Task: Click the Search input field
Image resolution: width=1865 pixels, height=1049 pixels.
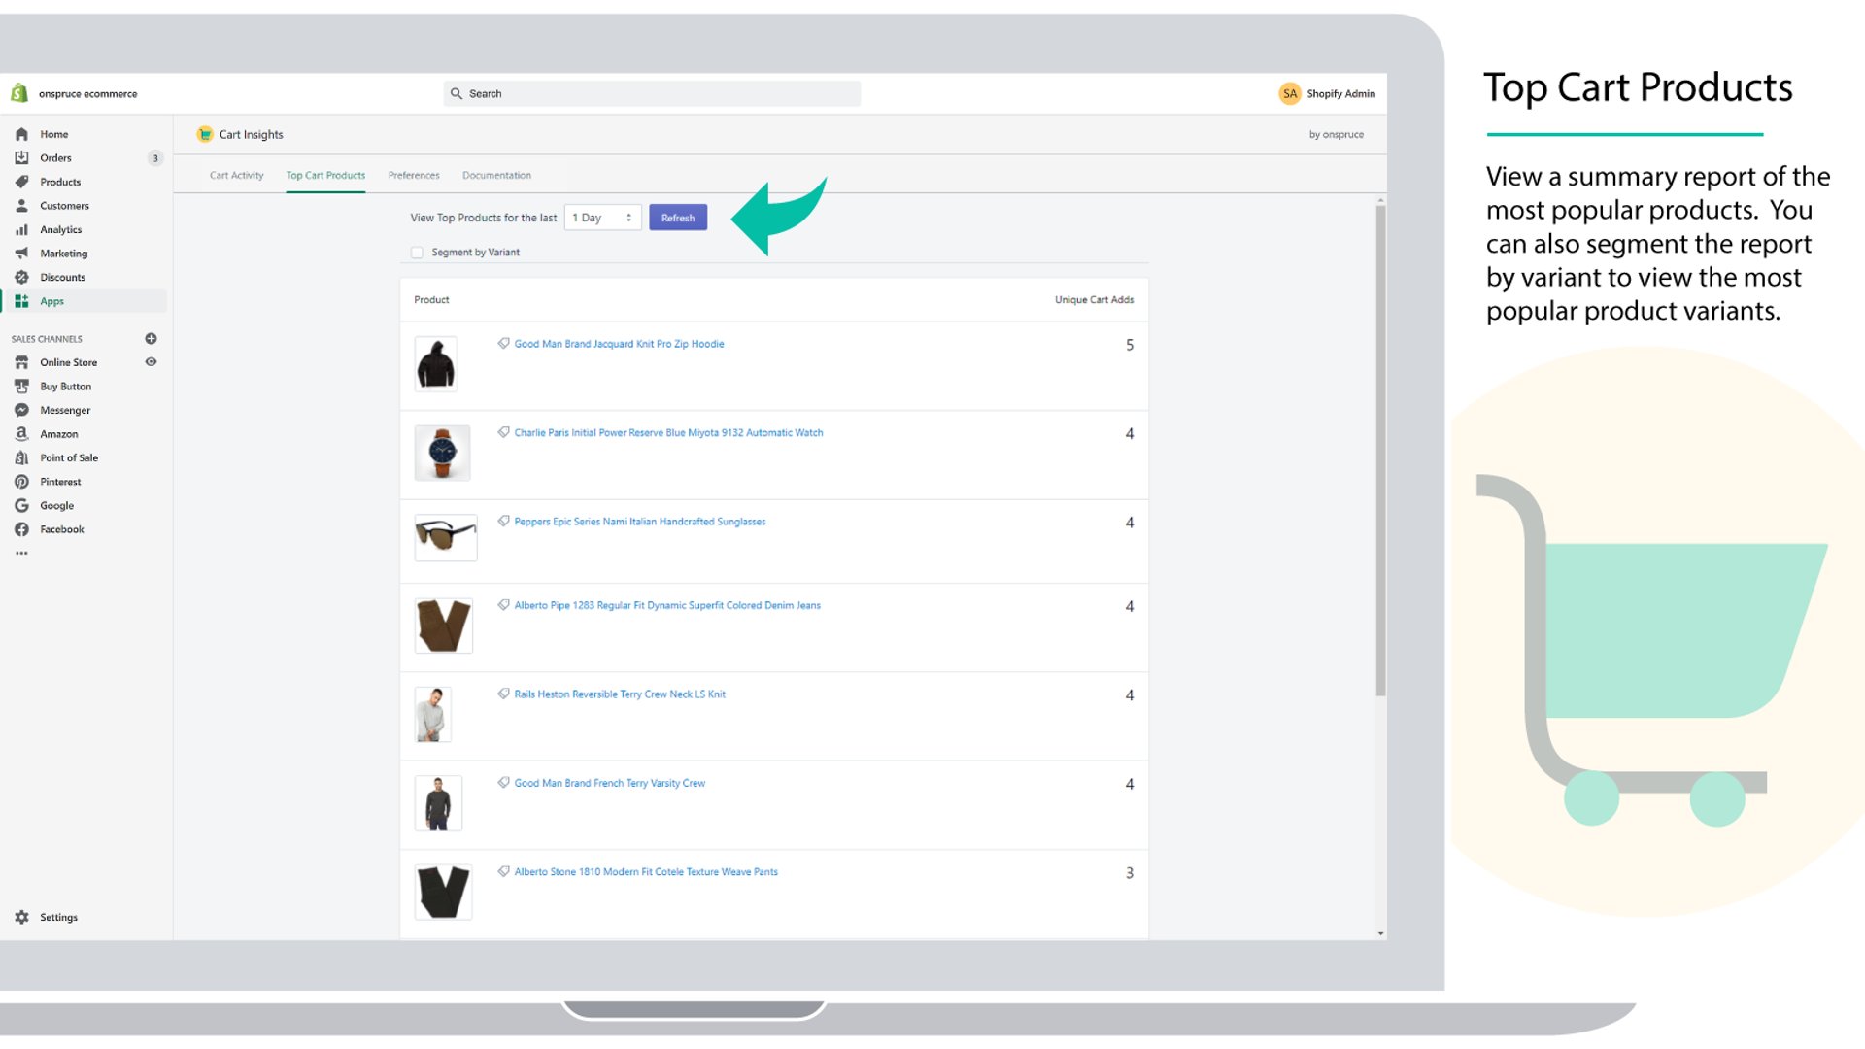Action: 652,93
